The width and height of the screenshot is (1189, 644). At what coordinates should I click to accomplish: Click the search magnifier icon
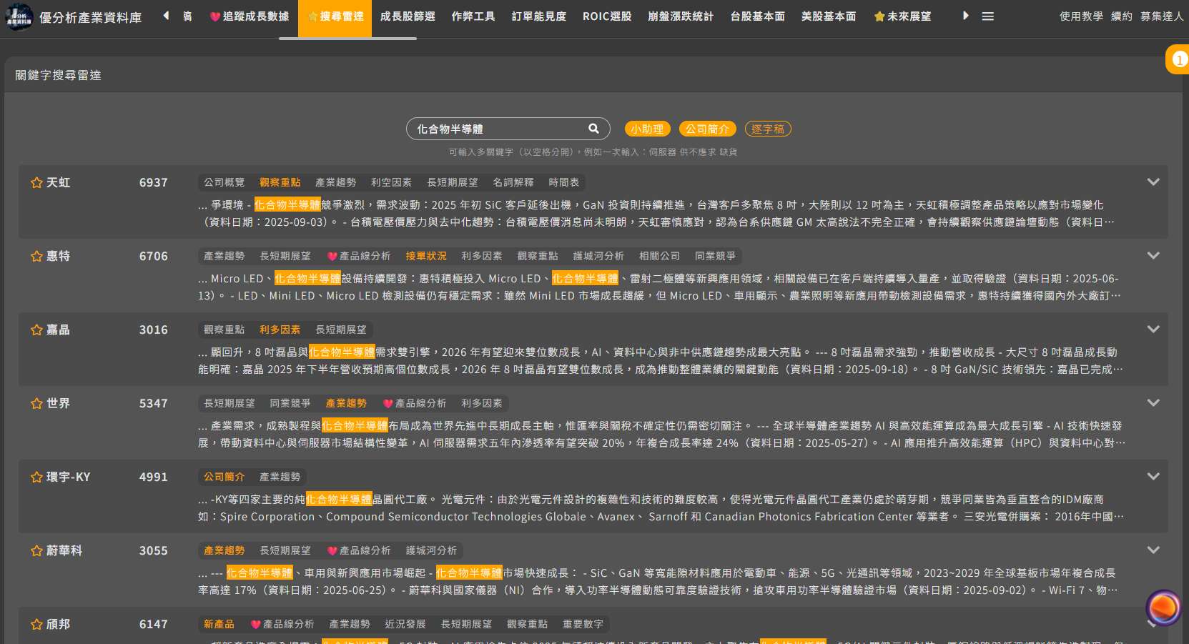tap(593, 129)
